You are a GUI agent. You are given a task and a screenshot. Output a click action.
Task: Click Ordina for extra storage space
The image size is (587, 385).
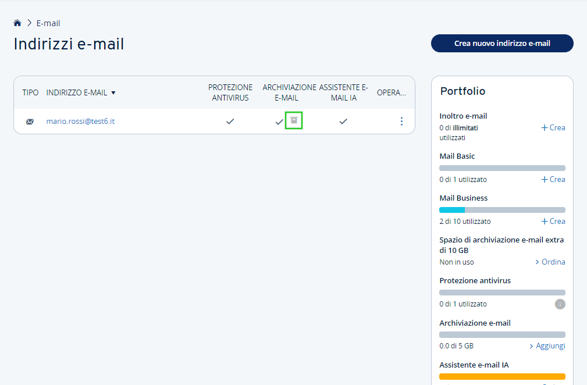(550, 262)
